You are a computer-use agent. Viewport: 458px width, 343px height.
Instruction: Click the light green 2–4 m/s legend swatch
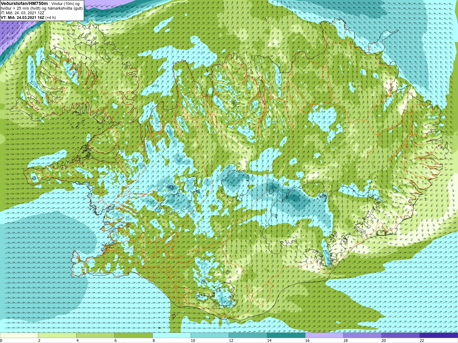[x=57, y=335]
